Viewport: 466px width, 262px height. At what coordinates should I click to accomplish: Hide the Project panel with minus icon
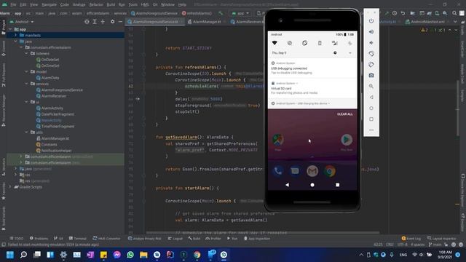(x=120, y=22)
